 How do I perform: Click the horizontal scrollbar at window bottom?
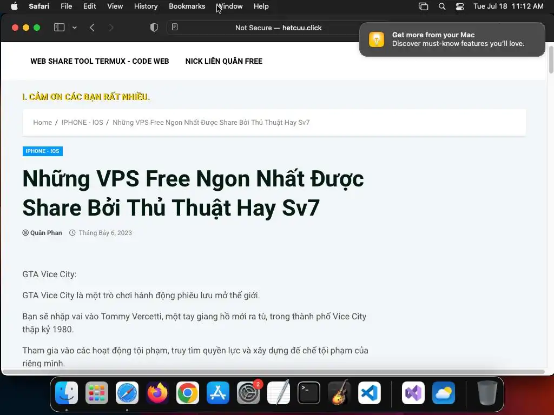(x=274, y=372)
